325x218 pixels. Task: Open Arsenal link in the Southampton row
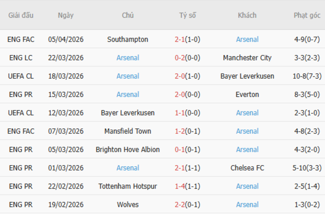point(247,39)
